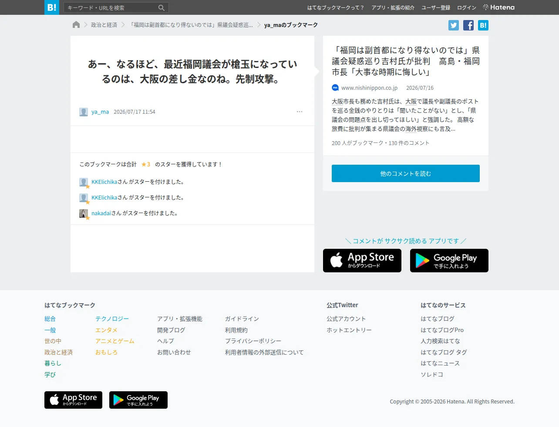Click the 他のコメントを読む button
Viewport: 559px width, 427px height.
(406, 173)
